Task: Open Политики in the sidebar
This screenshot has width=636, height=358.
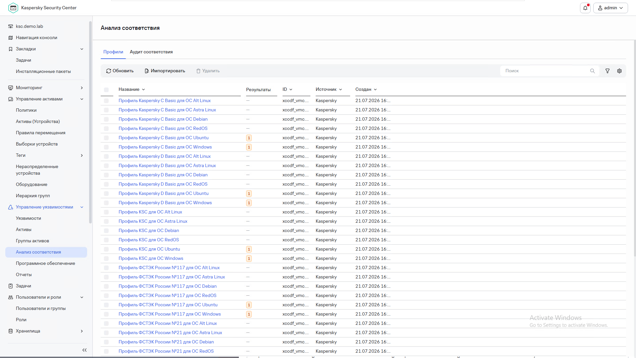Action: [26, 110]
